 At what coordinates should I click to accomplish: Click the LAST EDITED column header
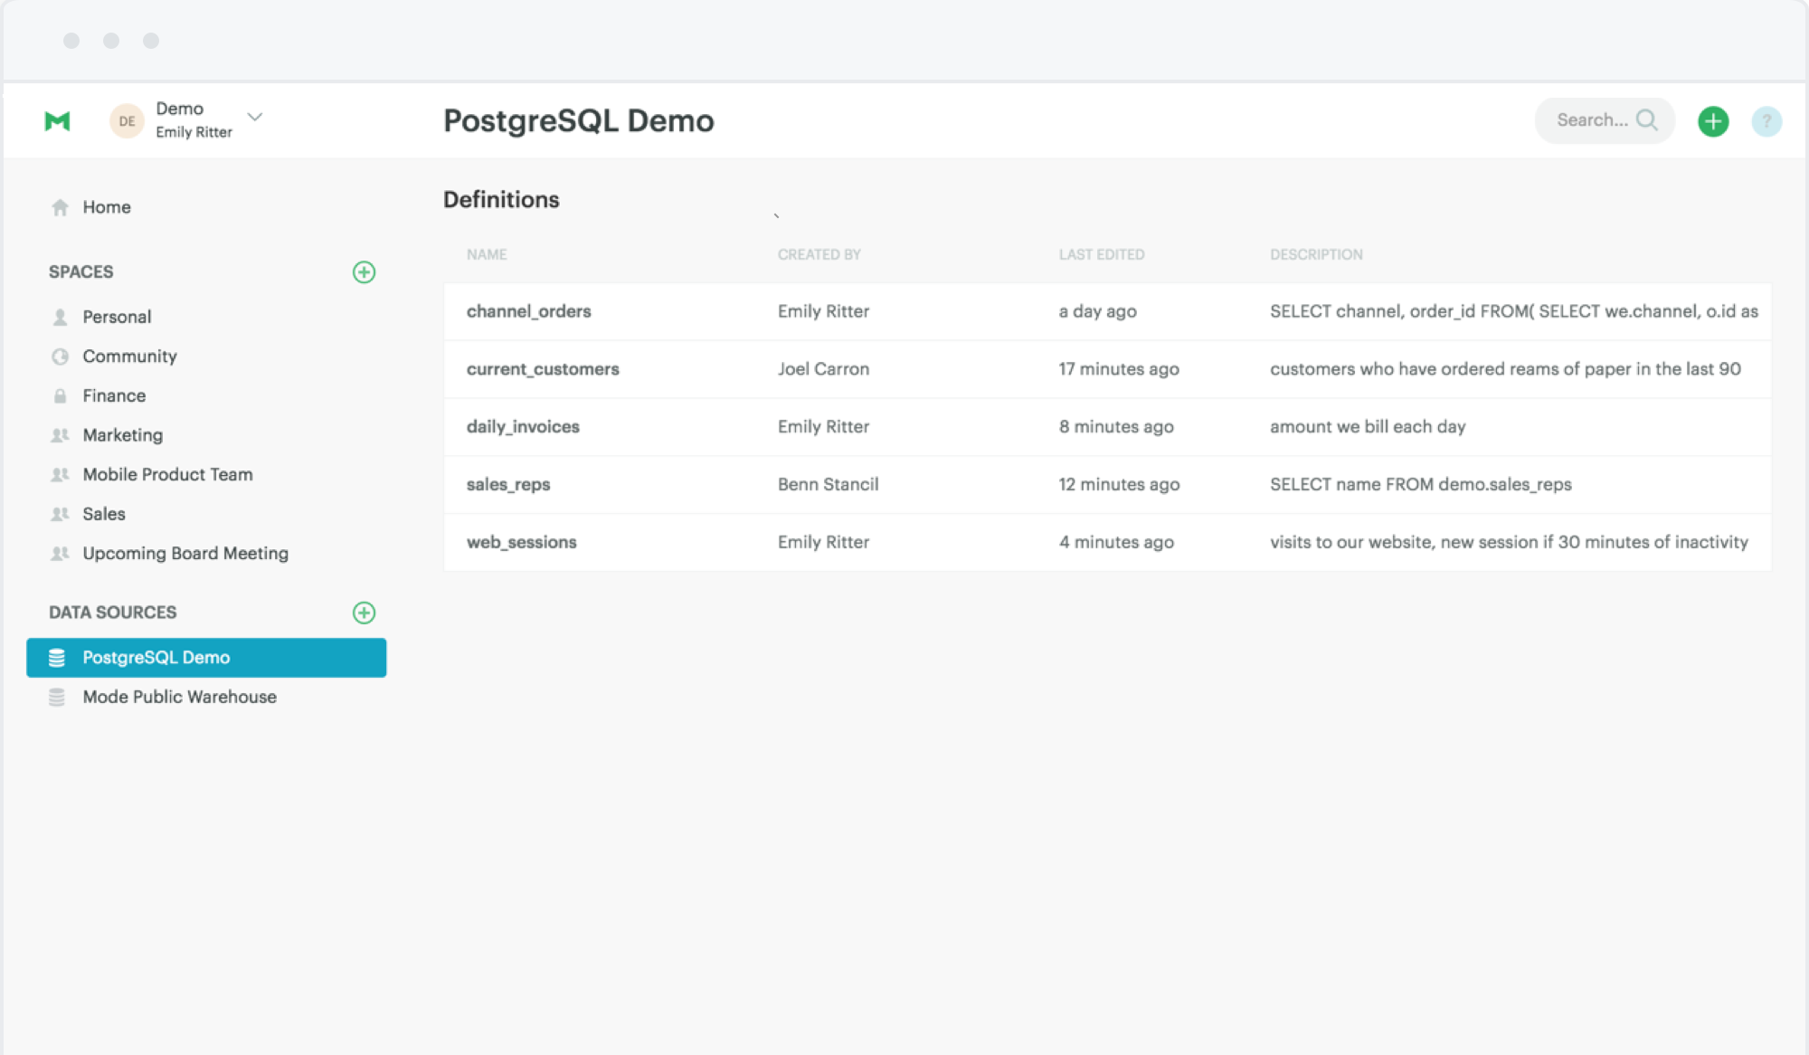pyautogui.click(x=1101, y=255)
